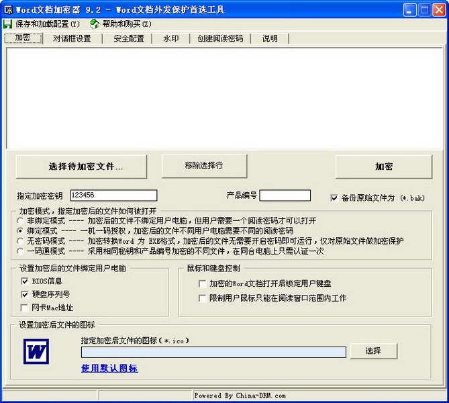
Task: Switch to the 加密 tab
Action: tap(23, 38)
